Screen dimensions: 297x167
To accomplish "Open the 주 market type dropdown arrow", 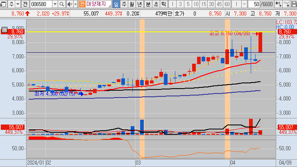I will [x=18, y=4].
